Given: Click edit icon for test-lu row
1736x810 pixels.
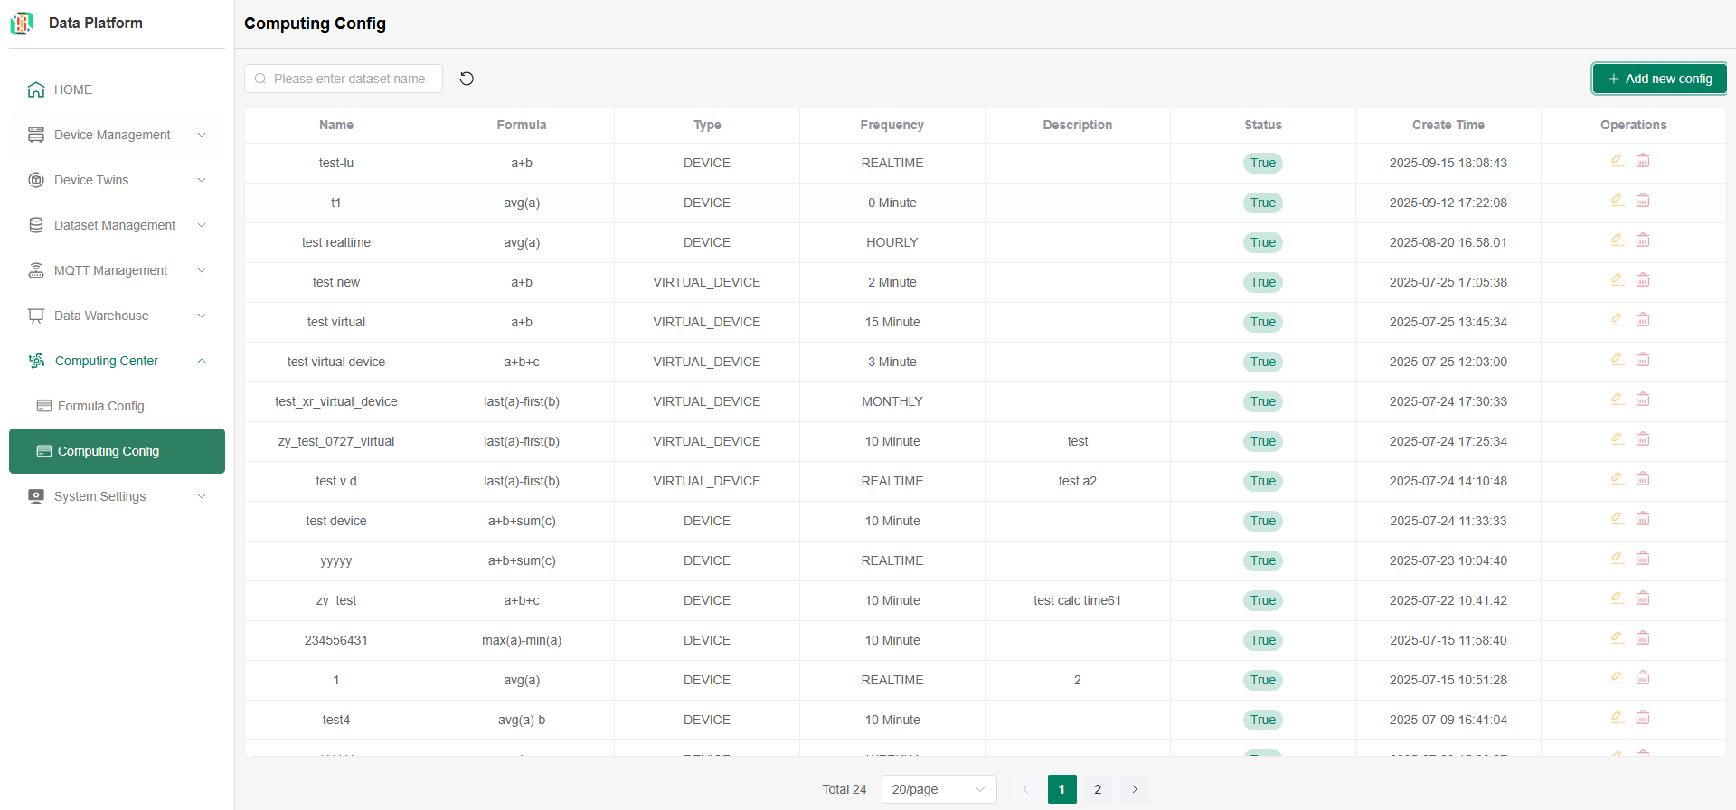Looking at the screenshot, I should coord(1617,161).
